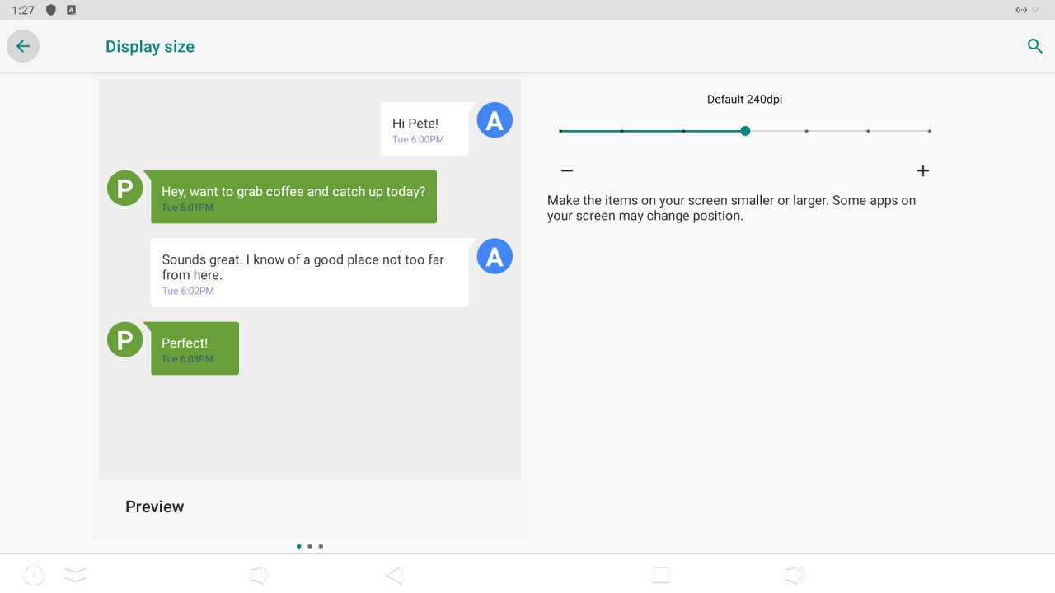Set the slider to its smallest leftmost dot
The height and width of the screenshot is (593, 1055).
pos(560,131)
